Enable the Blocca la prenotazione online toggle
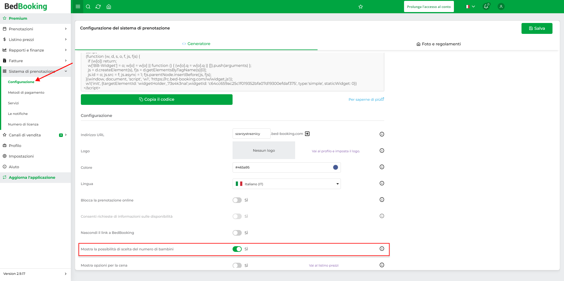 [237, 200]
